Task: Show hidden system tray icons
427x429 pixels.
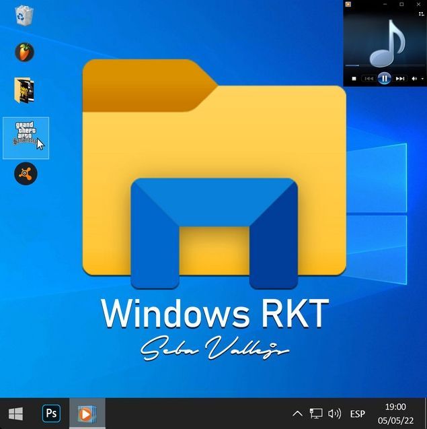Action: [298, 414]
